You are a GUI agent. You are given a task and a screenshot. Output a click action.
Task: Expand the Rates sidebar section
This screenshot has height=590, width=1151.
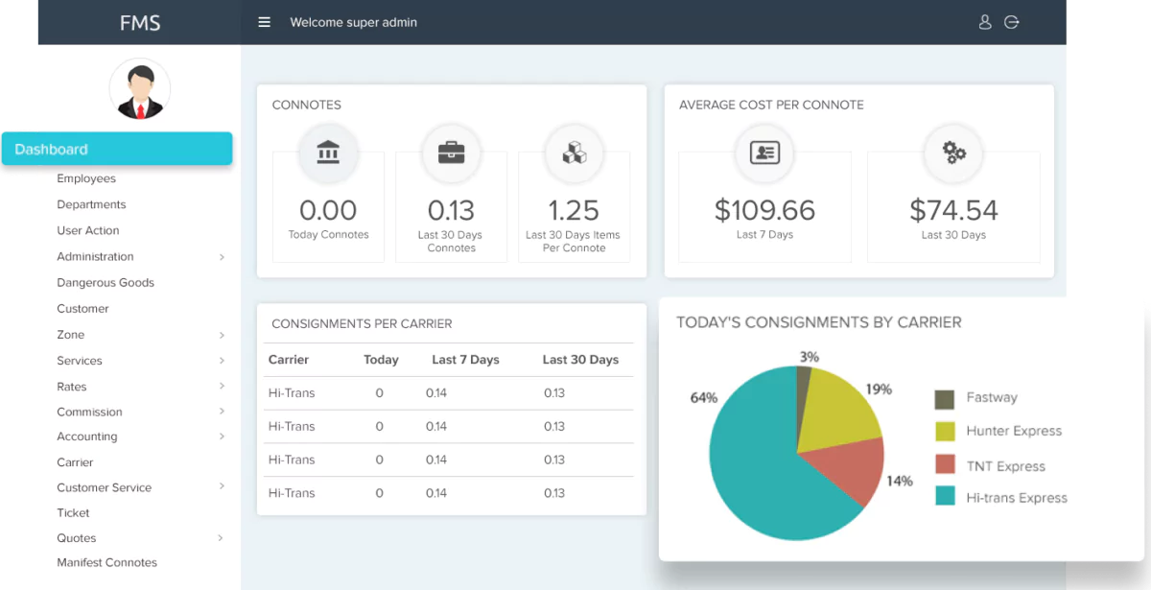222,387
